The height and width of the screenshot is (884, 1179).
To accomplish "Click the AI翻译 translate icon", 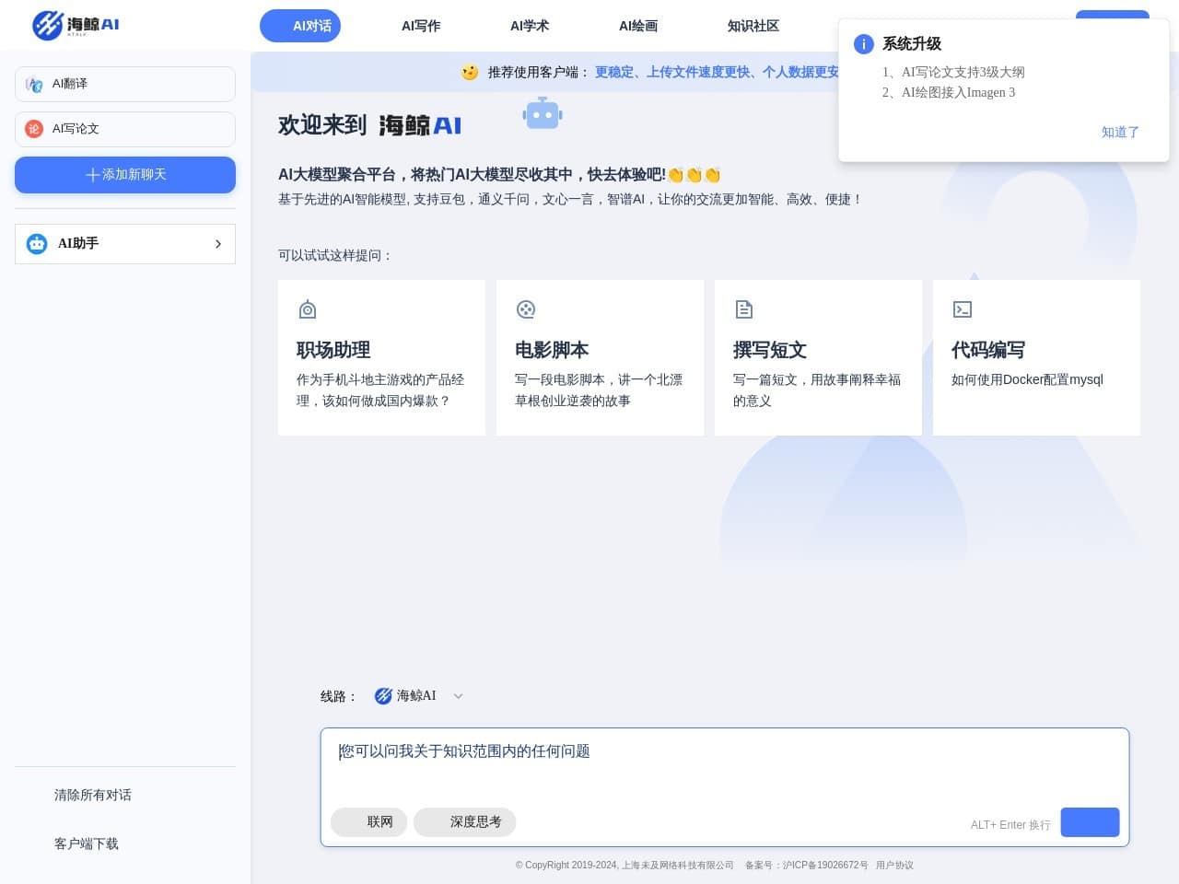I will 34,84.
